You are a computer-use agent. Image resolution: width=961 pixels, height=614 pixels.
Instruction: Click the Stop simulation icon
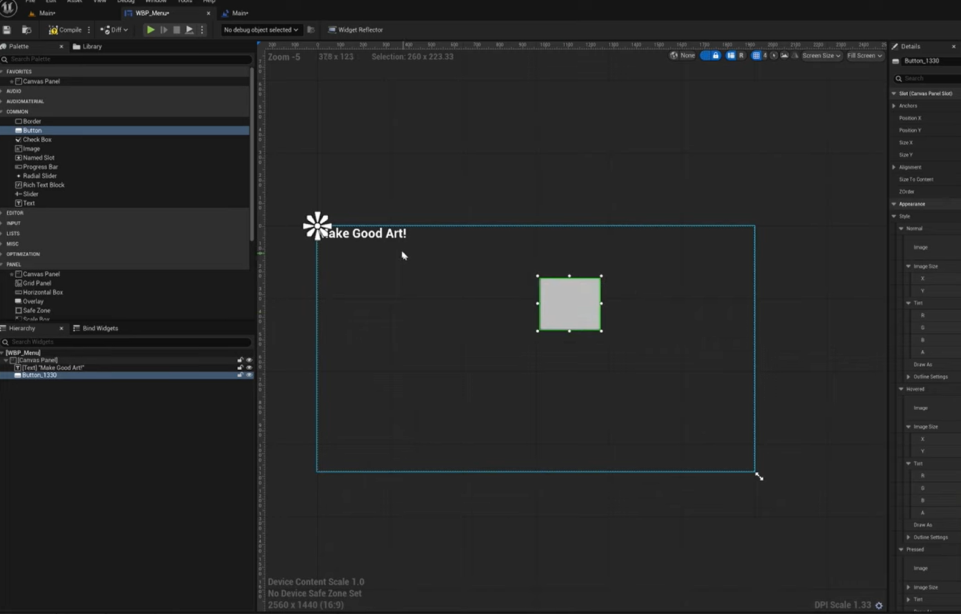tap(177, 30)
